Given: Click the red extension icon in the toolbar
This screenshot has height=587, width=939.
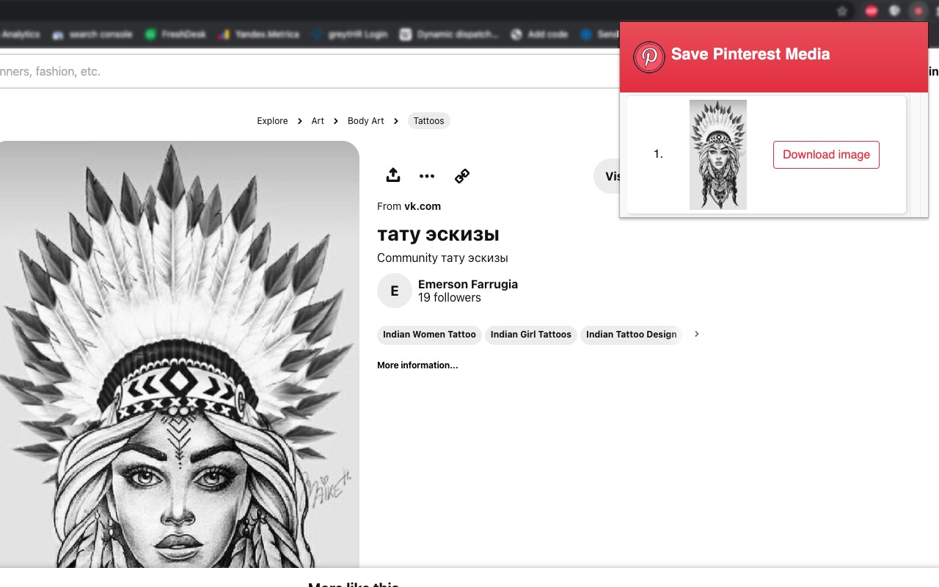Looking at the screenshot, I should point(871,11).
